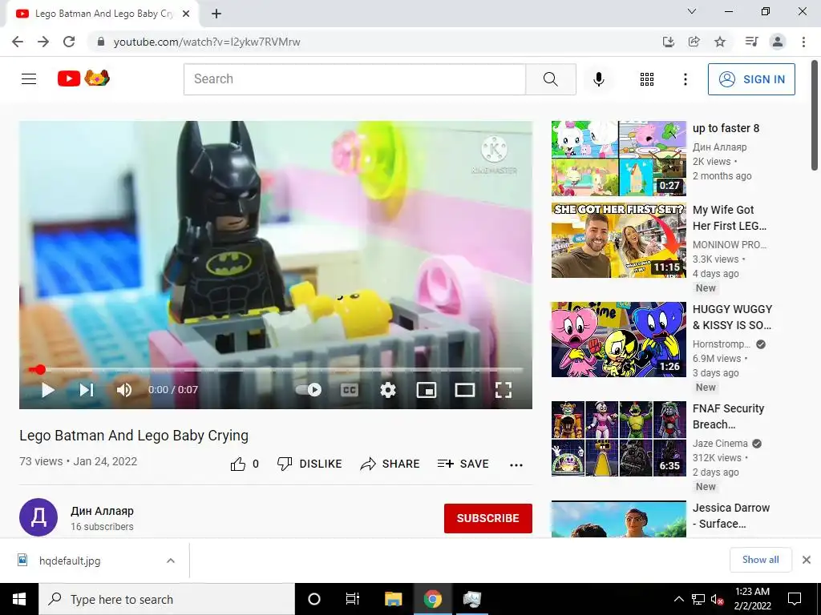The height and width of the screenshot is (615, 821).
Task: Click the Chrome install app icon
Action: point(669,42)
